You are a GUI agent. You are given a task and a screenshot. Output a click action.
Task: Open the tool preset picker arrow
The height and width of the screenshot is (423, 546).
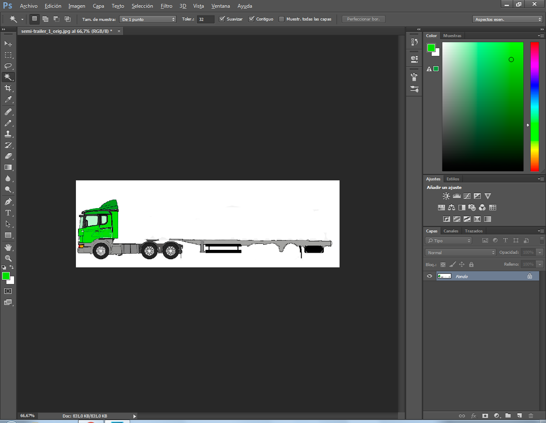[x=22, y=19]
